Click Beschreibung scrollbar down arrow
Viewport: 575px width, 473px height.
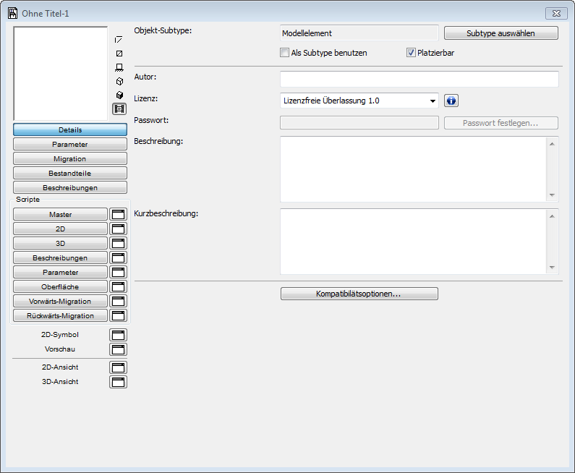click(x=553, y=195)
